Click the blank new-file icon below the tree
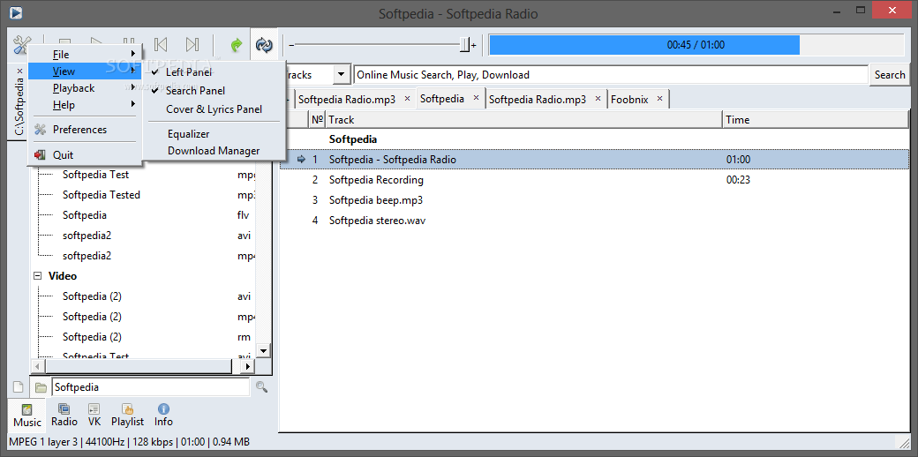This screenshot has width=918, height=457. coord(19,386)
